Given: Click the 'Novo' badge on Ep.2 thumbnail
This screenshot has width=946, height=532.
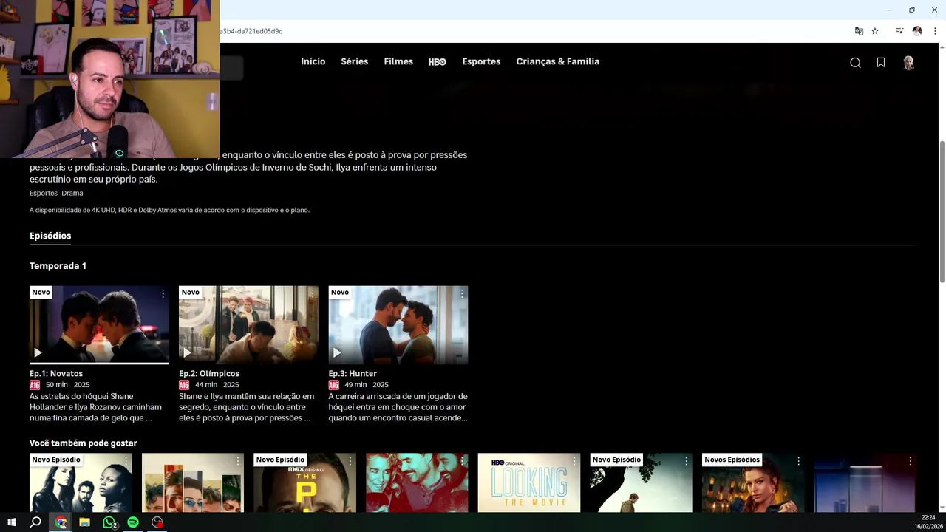Looking at the screenshot, I should [x=191, y=292].
